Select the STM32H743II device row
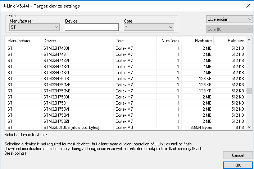This screenshot has height=169, width=254. coord(126,54)
